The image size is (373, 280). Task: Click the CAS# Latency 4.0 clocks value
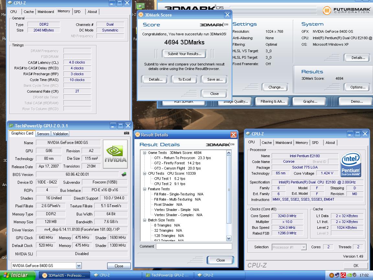(77, 62)
